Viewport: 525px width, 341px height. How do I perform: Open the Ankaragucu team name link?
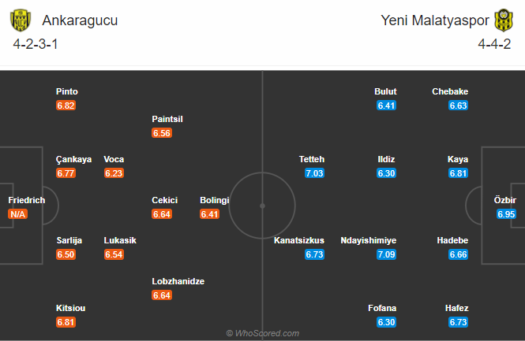(80, 20)
